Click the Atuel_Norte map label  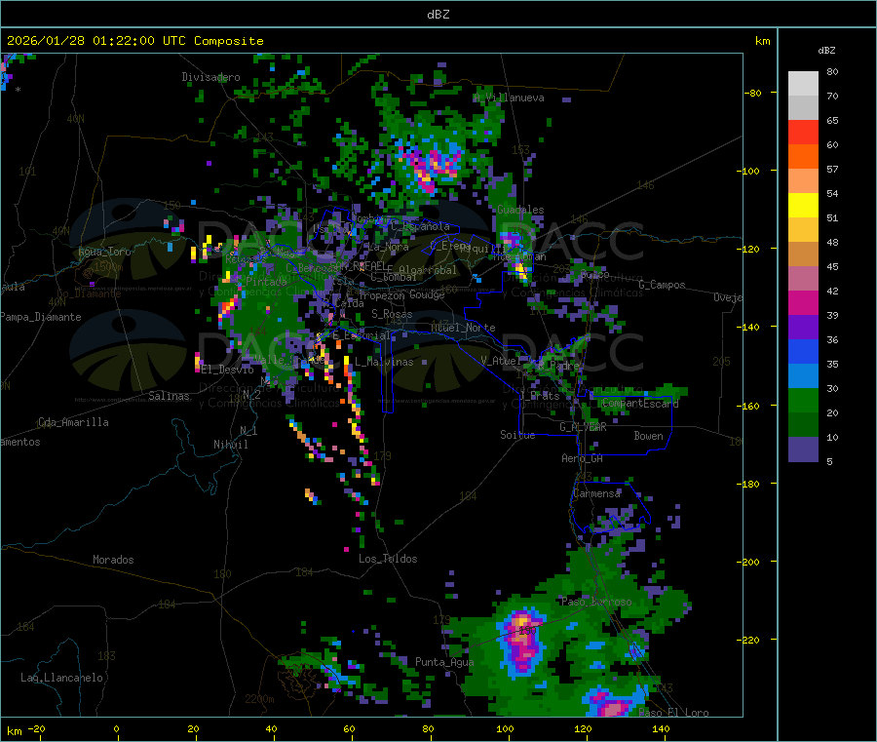pos(463,328)
